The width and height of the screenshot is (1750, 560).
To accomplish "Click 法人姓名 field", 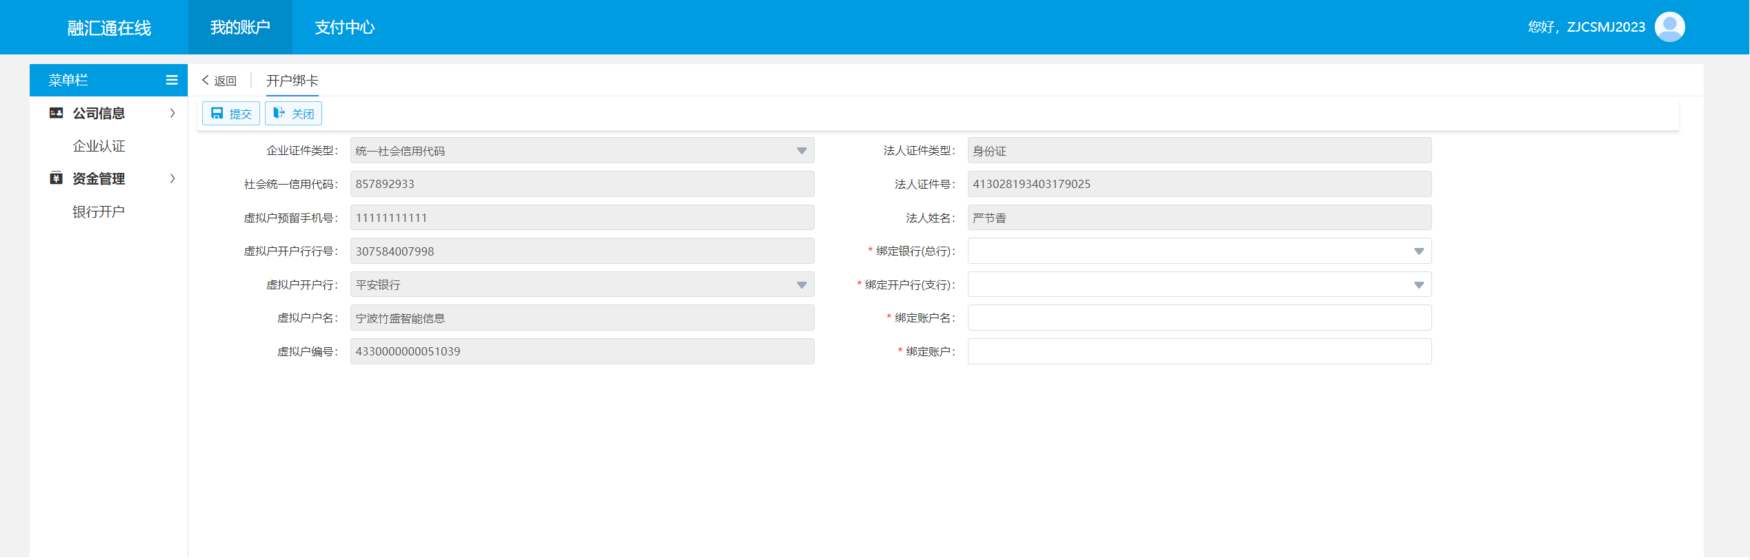I will click(1200, 218).
